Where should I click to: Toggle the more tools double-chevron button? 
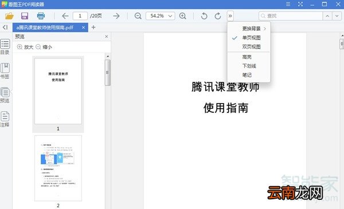pyautogui.click(x=230, y=16)
